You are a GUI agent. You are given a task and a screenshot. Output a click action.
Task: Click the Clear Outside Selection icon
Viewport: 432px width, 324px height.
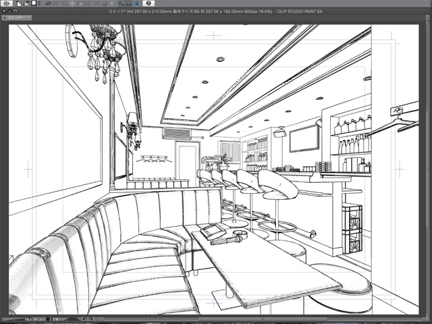[72, 3]
